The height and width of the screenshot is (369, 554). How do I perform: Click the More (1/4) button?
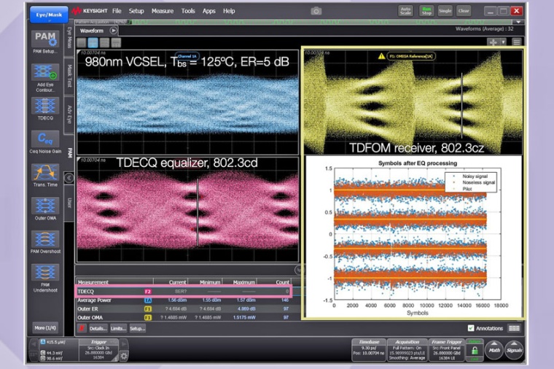45,327
